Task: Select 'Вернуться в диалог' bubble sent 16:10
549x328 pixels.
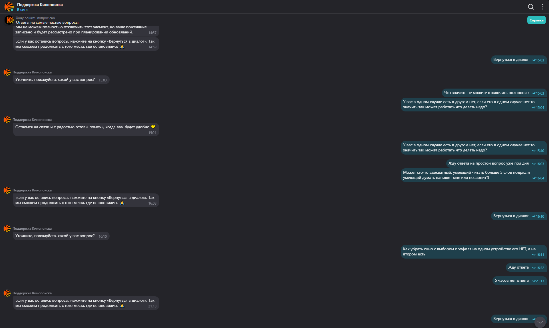Action: click(x=511, y=216)
